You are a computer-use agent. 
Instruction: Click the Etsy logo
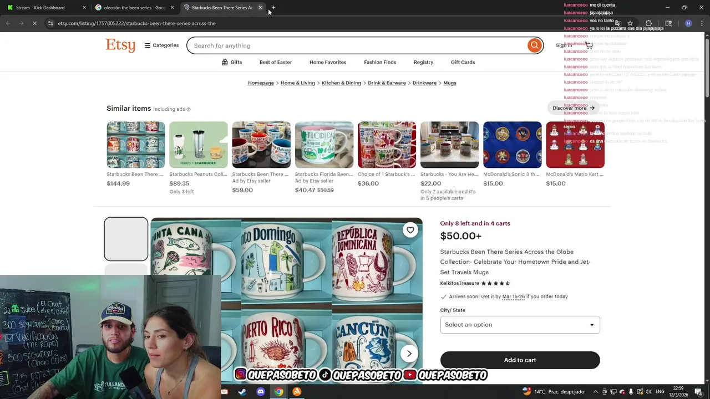pos(120,45)
